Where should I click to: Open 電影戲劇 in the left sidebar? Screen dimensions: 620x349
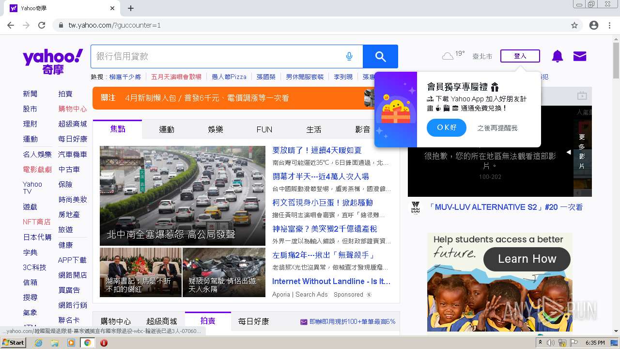pyautogui.click(x=37, y=169)
